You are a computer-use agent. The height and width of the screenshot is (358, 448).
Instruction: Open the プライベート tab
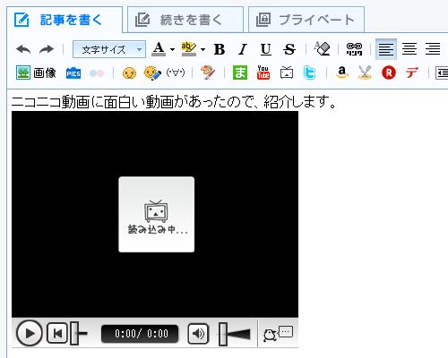coord(306,20)
